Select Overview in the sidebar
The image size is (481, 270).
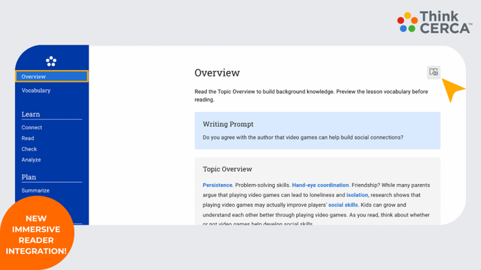coord(52,76)
